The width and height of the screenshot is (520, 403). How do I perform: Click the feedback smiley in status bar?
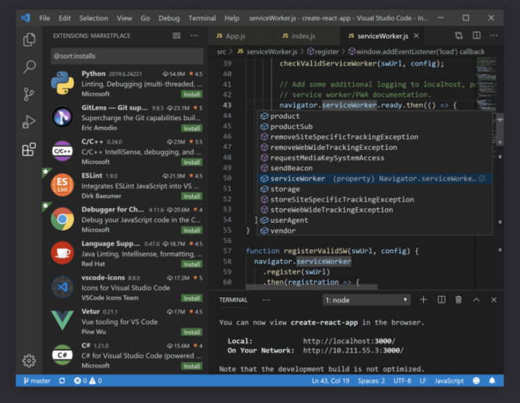476,381
